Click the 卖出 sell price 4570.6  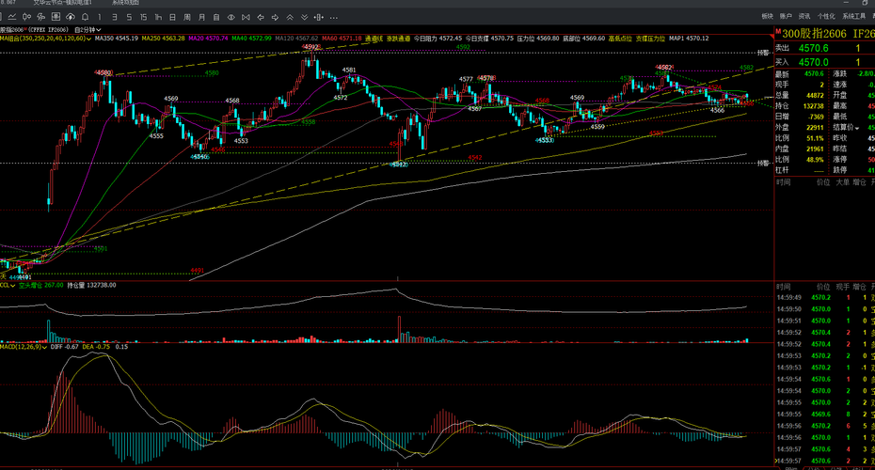[x=813, y=49]
